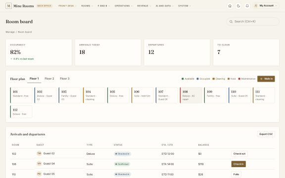Open the Revenue dropdown
The height and width of the screenshot is (178, 285).
144,6
